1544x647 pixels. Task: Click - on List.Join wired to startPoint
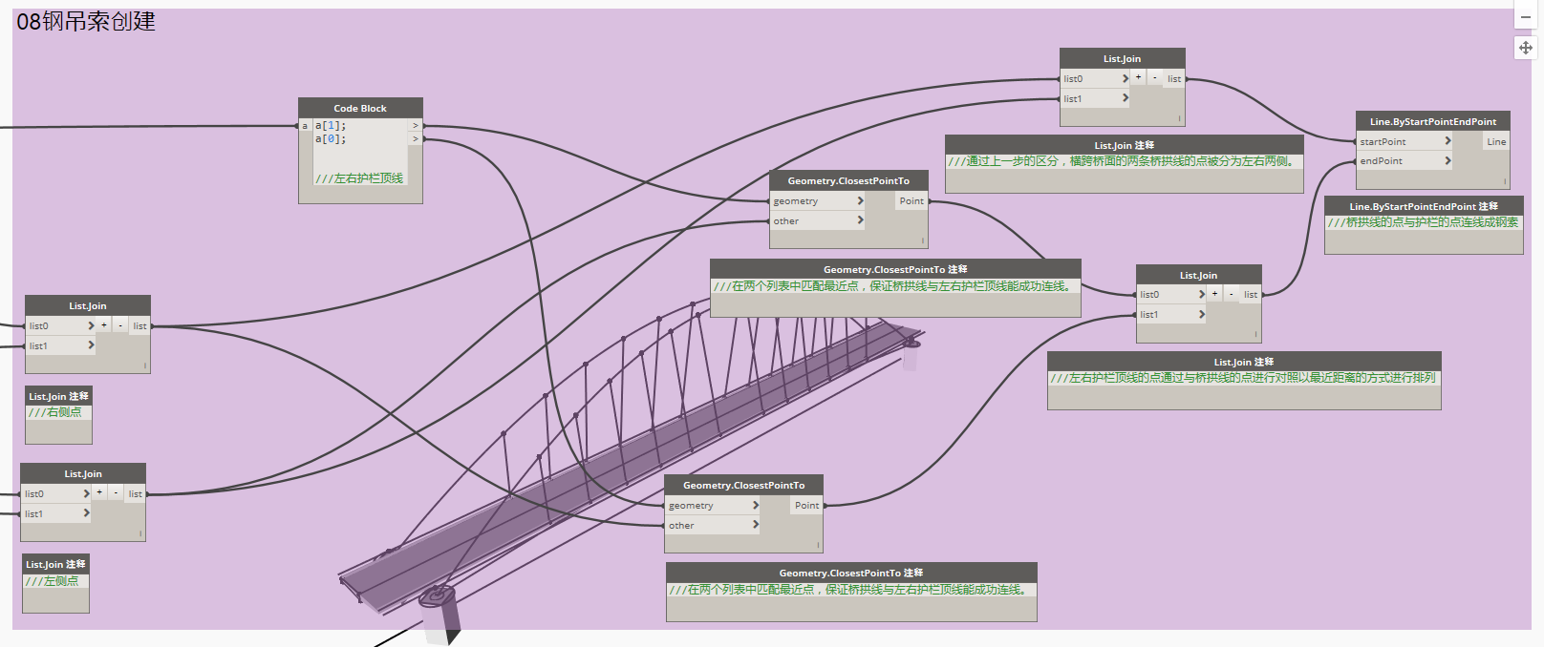tap(1154, 78)
